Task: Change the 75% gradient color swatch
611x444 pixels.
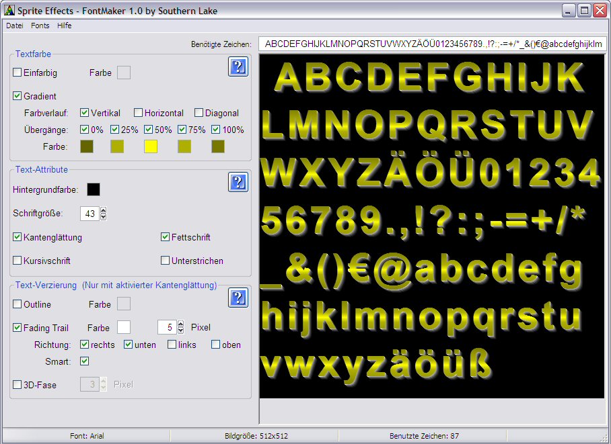Action: click(184, 146)
